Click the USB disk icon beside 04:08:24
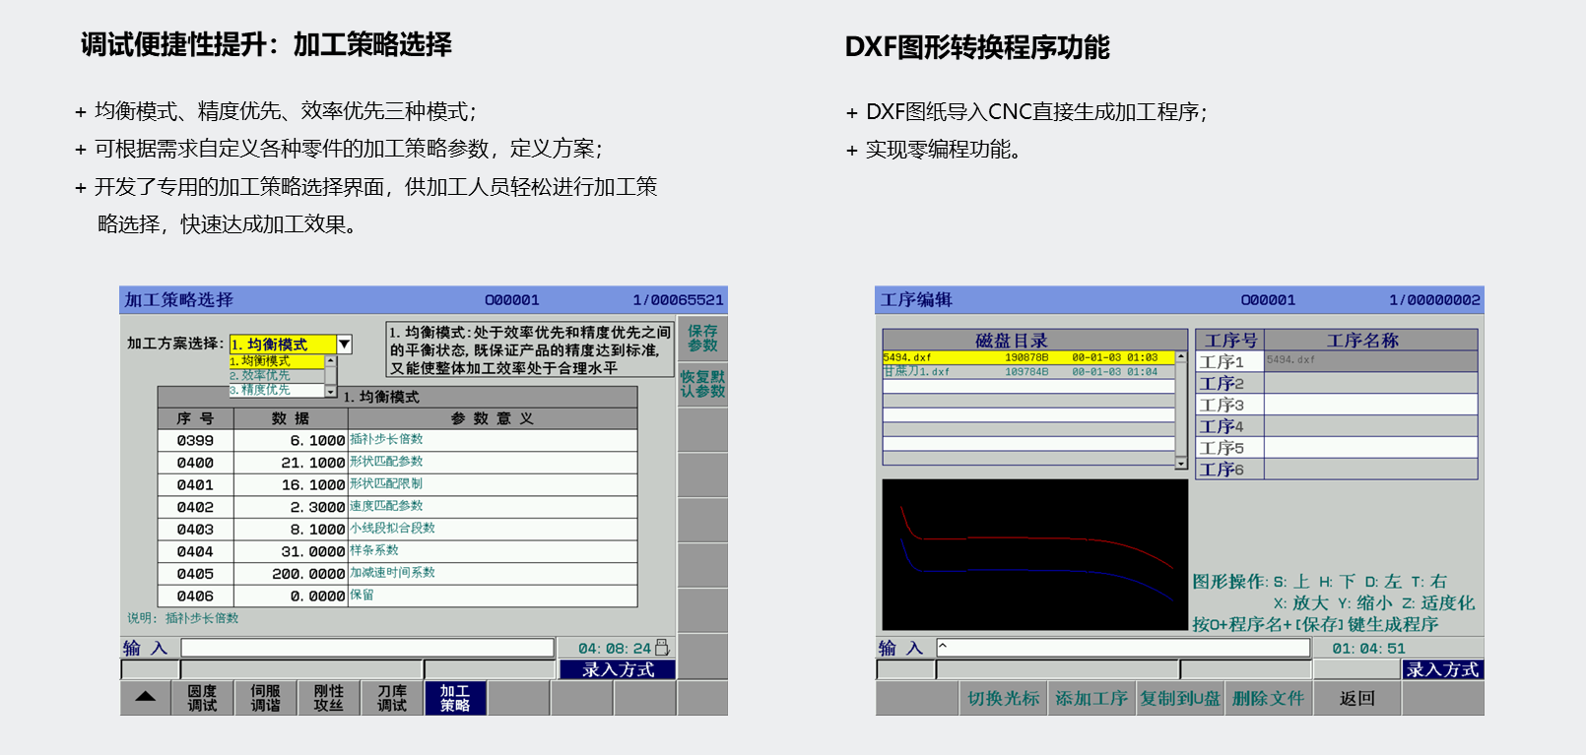Screen dimensions: 1586x755 (x=662, y=648)
